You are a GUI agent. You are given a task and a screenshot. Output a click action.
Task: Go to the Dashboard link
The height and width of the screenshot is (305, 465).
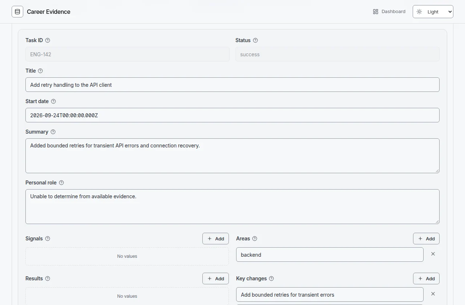coord(389,12)
